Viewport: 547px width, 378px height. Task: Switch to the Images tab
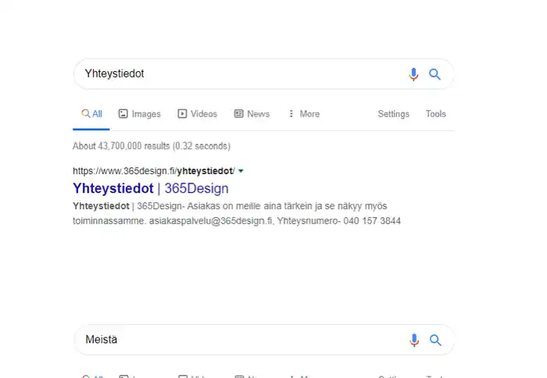140,114
